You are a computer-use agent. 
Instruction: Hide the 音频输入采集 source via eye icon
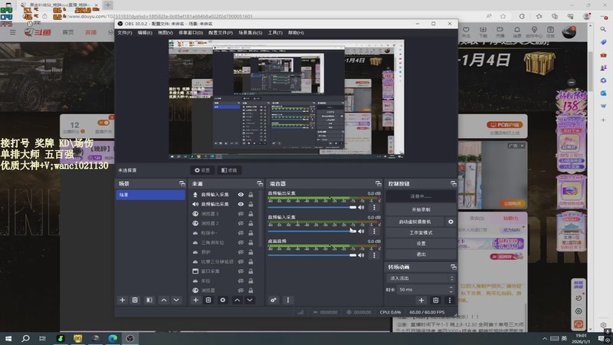click(x=241, y=195)
